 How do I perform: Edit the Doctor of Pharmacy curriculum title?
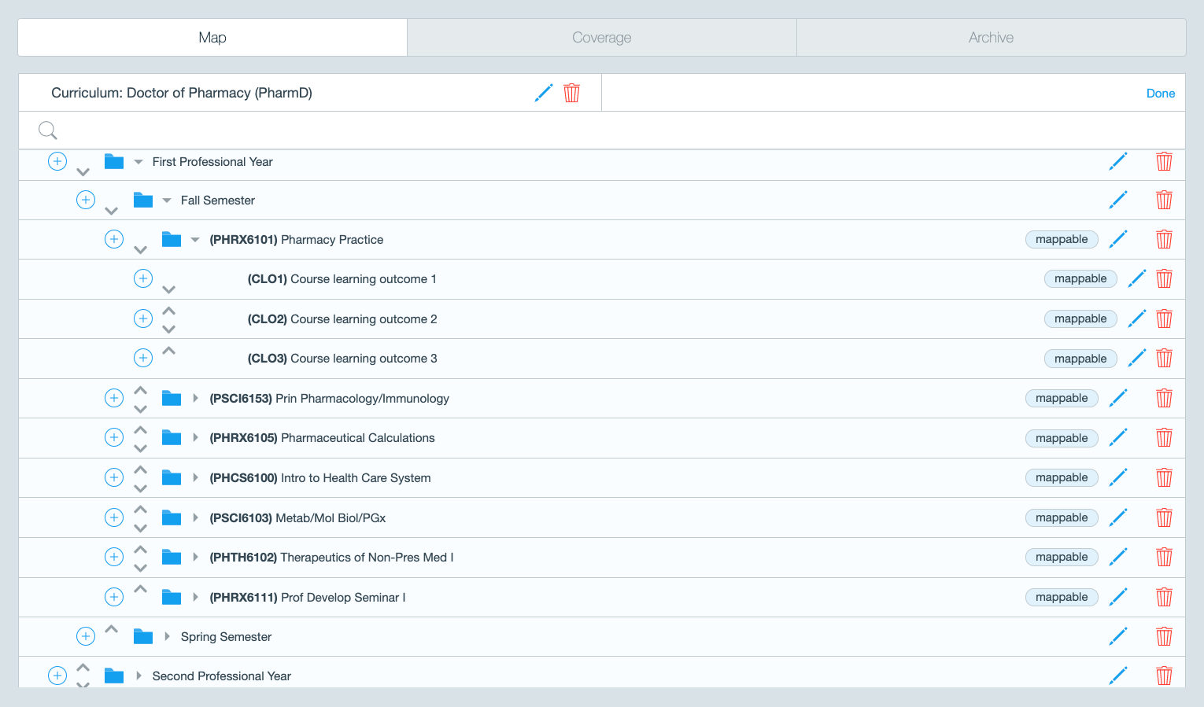544,93
